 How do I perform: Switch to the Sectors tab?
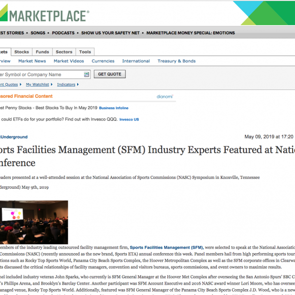point(64,52)
